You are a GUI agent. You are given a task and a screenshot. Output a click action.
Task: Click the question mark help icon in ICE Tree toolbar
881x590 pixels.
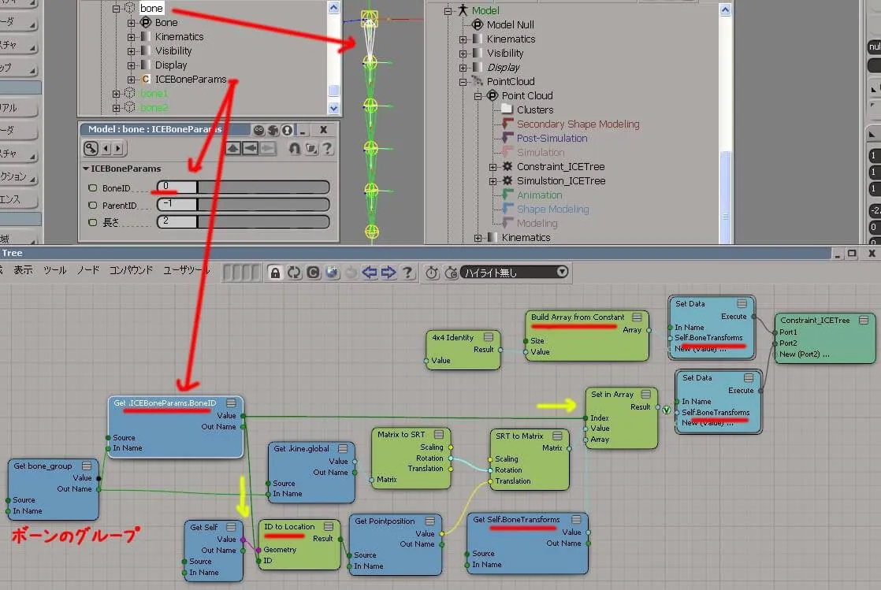point(408,273)
